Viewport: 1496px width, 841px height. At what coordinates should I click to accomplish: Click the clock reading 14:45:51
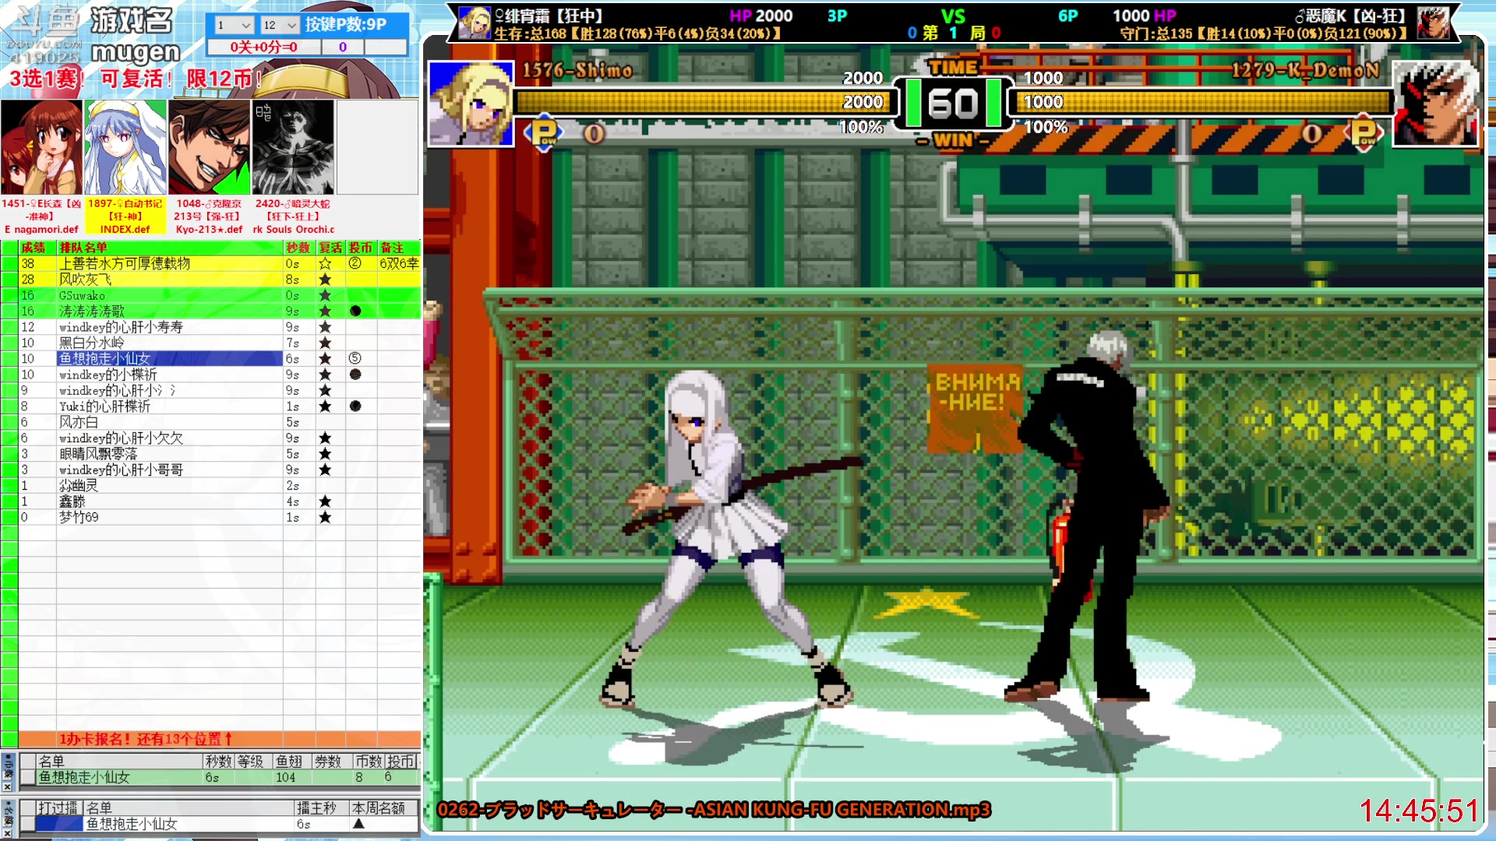1419,811
